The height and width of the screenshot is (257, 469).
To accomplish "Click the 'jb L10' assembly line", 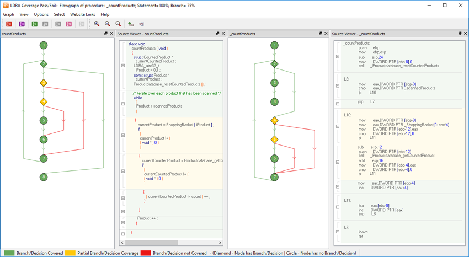I will coord(367,93).
